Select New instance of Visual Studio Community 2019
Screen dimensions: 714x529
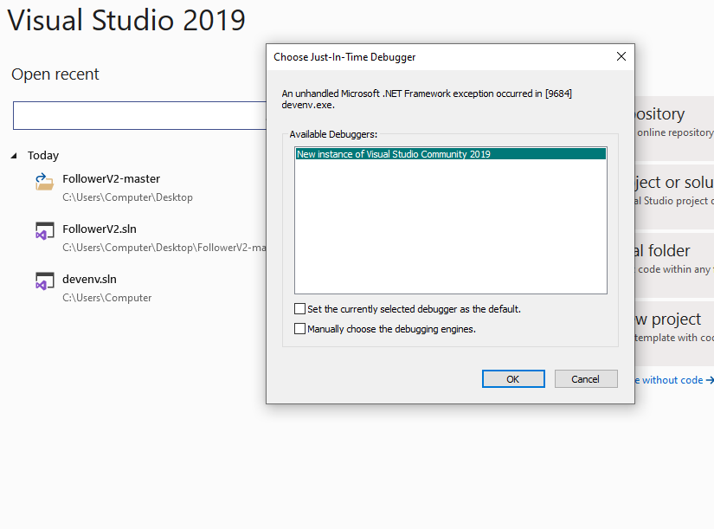[x=450, y=154]
